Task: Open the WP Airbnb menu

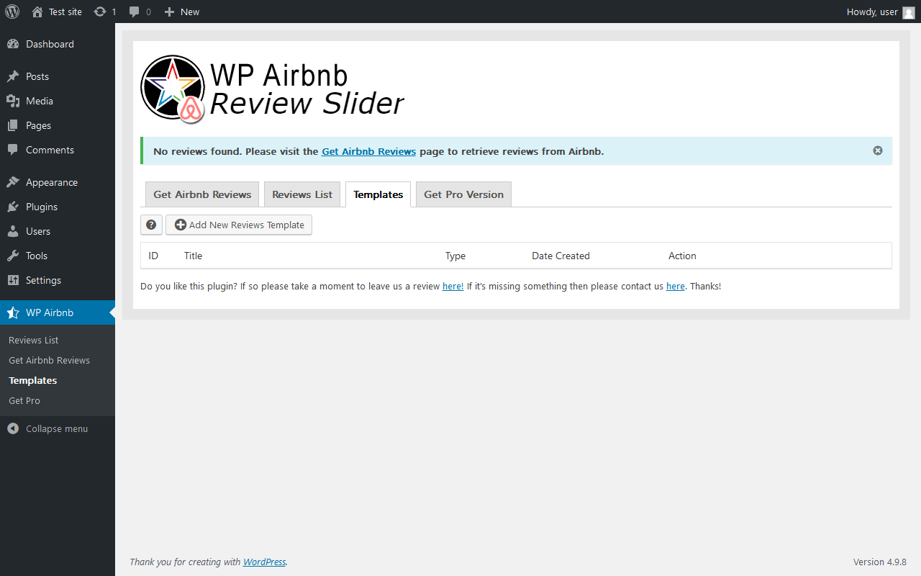Action: point(58,312)
